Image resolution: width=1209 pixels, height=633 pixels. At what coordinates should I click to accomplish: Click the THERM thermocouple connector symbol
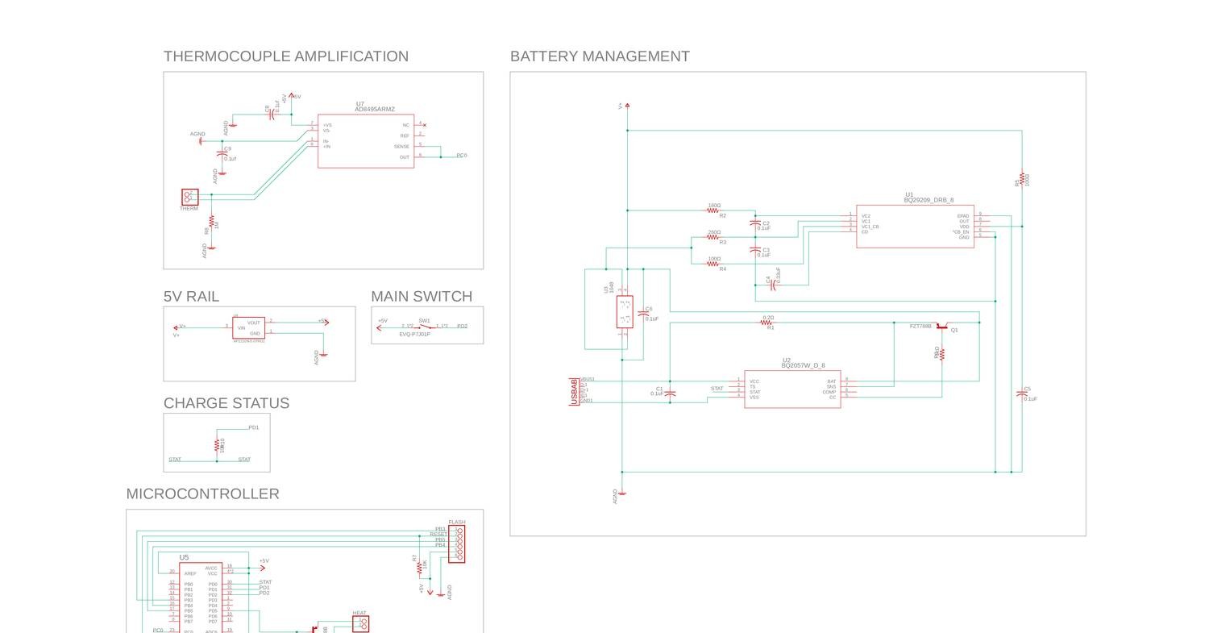pyautogui.click(x=189, y=197)
